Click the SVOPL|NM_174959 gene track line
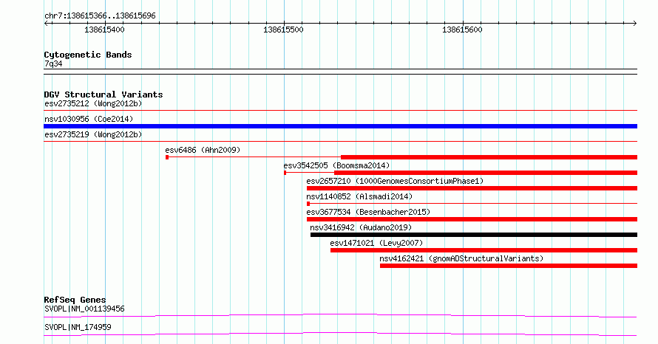This screenshot has width=658, height=344. click(x=340, y=334)
